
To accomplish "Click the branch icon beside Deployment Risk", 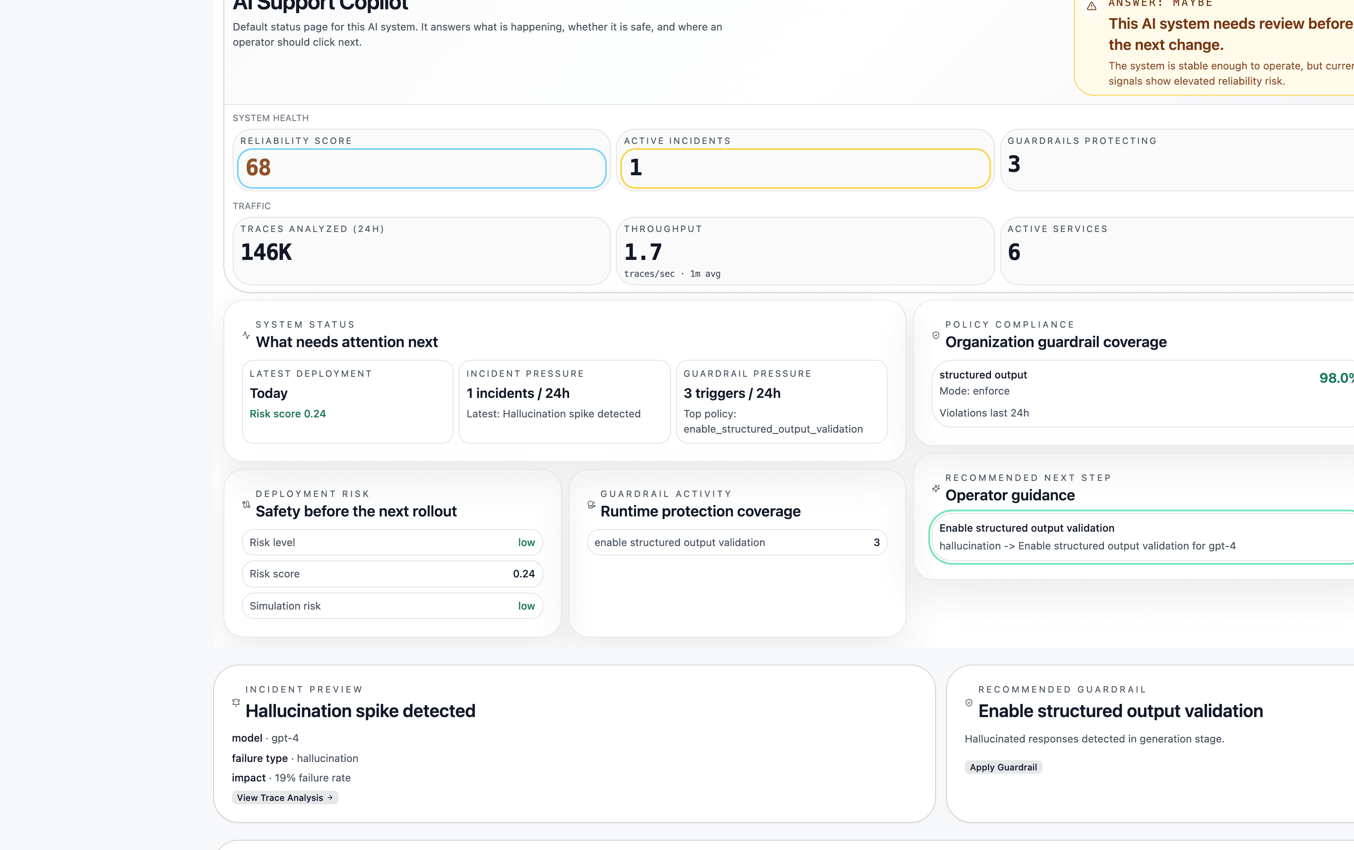I will pyautogui.click(x=246, y=504).
